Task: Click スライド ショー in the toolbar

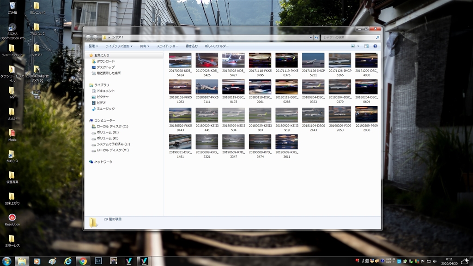Action: pos(167,46)
